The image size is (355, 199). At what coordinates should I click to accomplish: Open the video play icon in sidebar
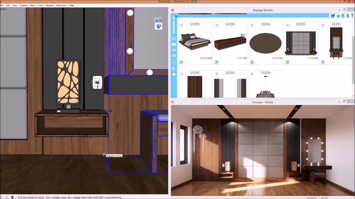(x=174, y=44)
